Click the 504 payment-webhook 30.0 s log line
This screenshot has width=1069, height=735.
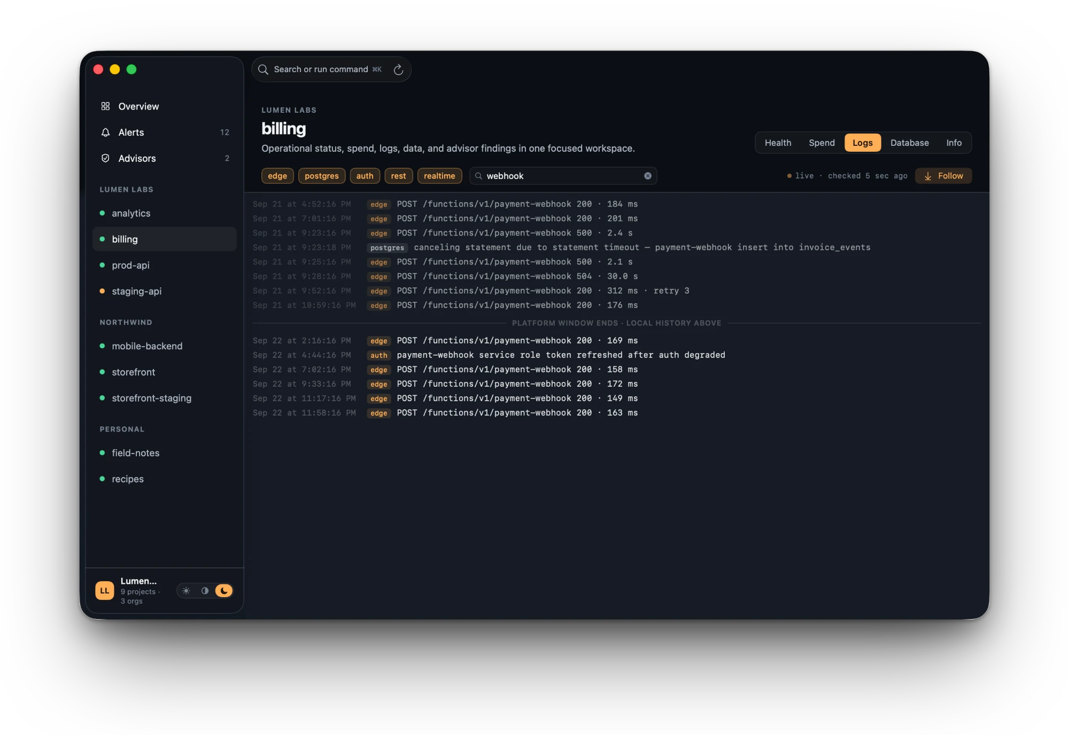(x=617, y=276)
